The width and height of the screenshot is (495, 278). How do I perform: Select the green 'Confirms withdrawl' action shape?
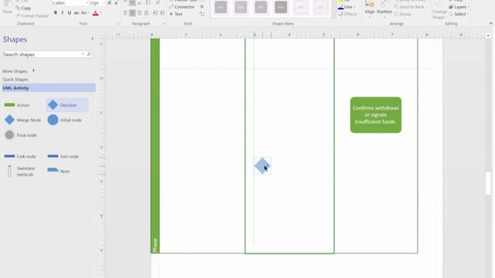point(376,115)
